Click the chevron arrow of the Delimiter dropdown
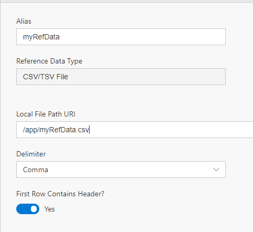The height and width of the screenshot is (232, 253). [x=216, y=170]
